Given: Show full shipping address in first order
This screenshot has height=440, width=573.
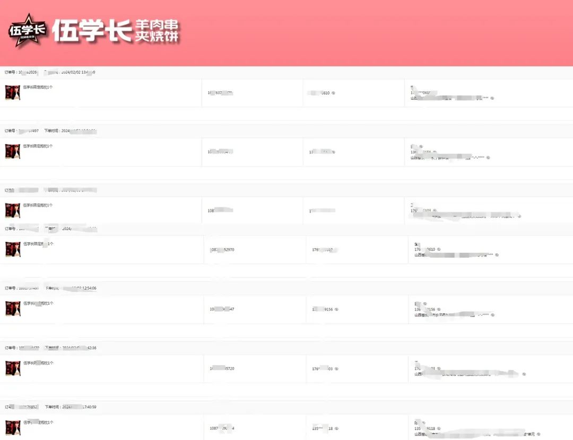Looking at the screenshot, I should coord(492,98).
